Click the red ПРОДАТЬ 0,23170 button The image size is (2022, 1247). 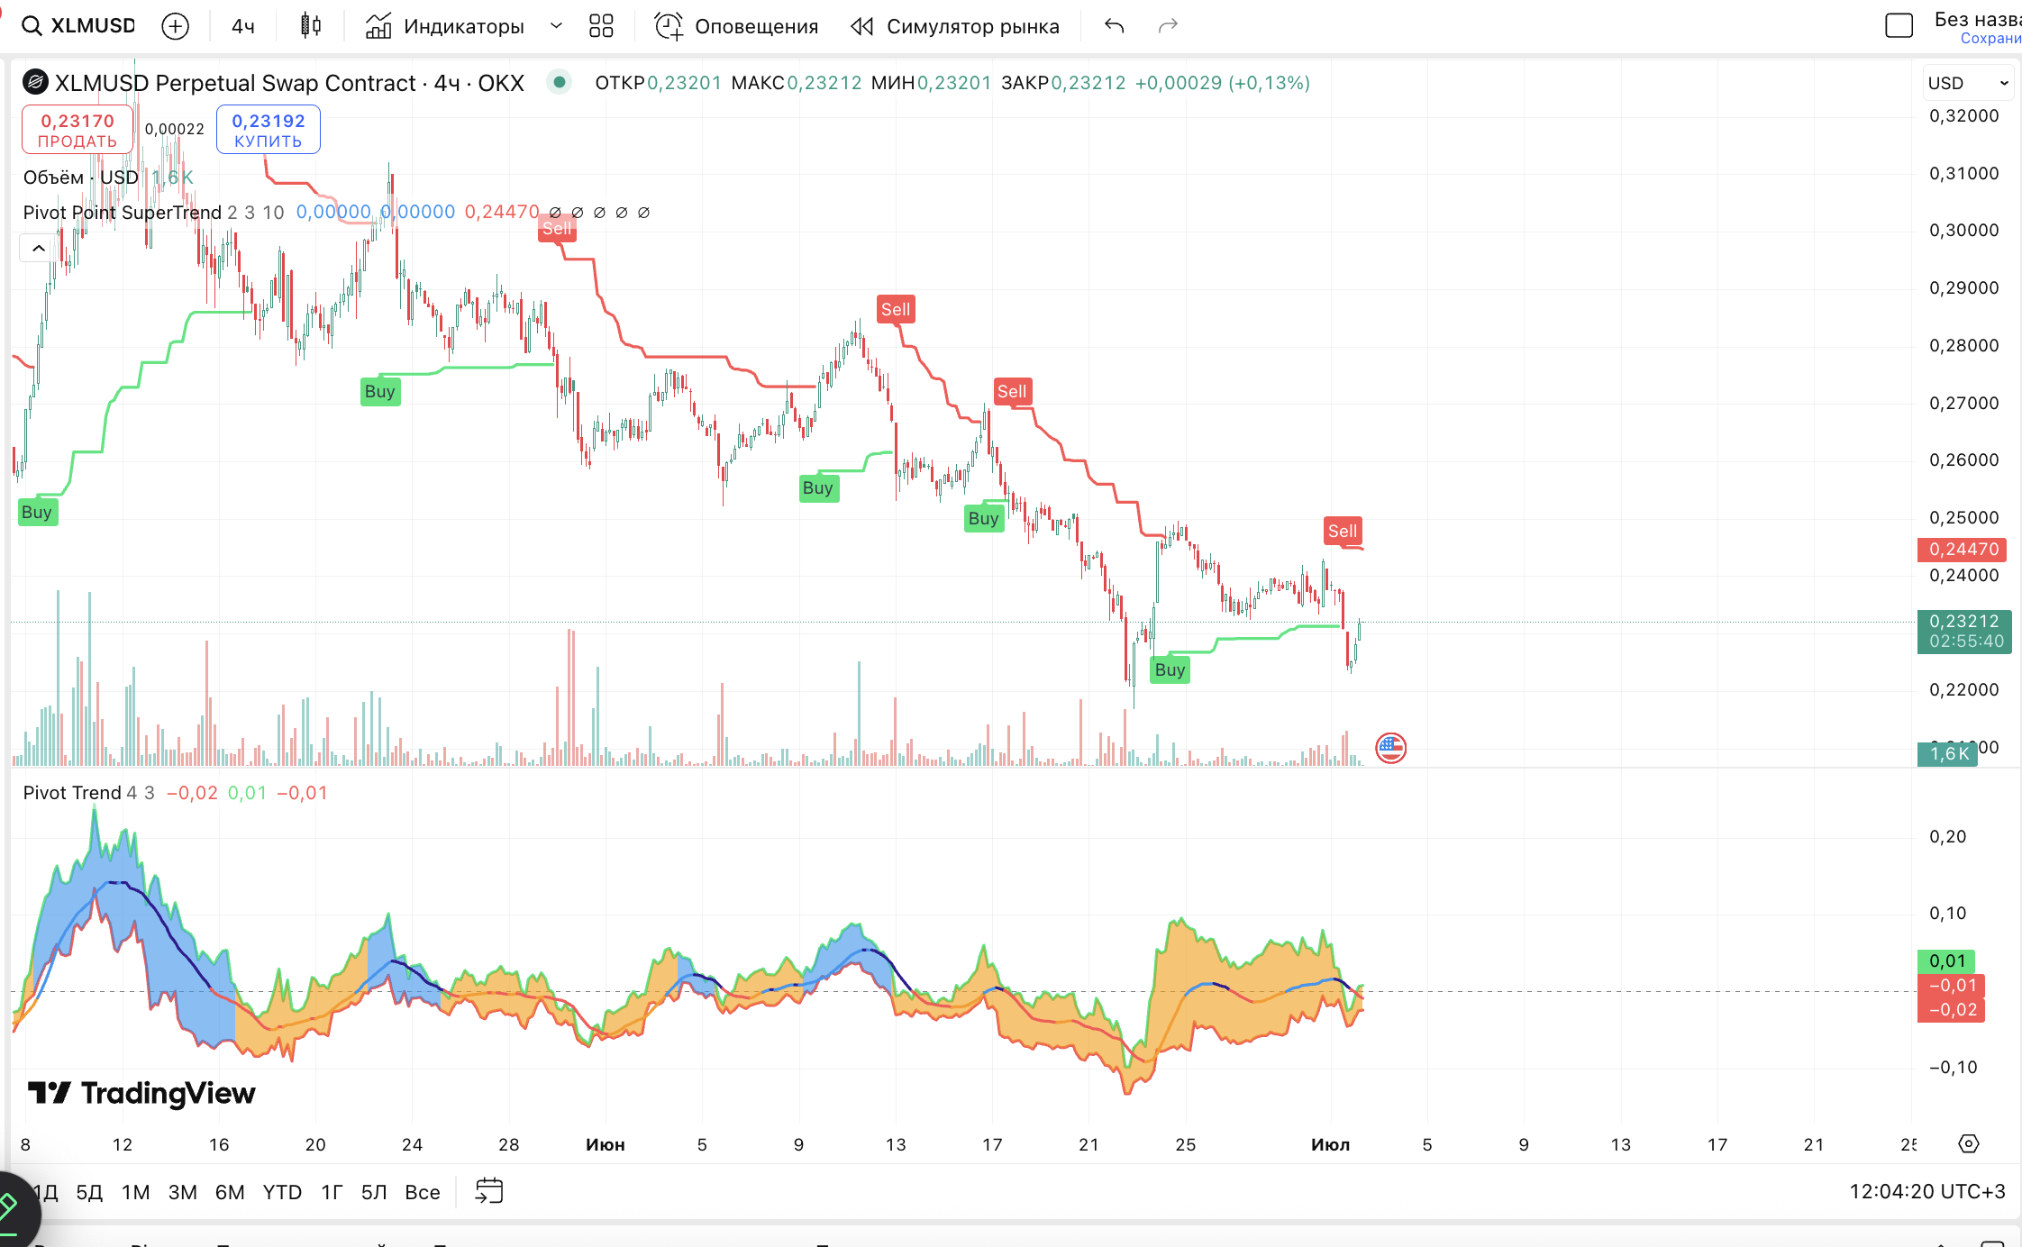tap(77, 130)
